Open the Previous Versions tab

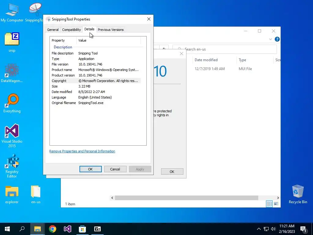pyautogui.click(x=111, y=30)
